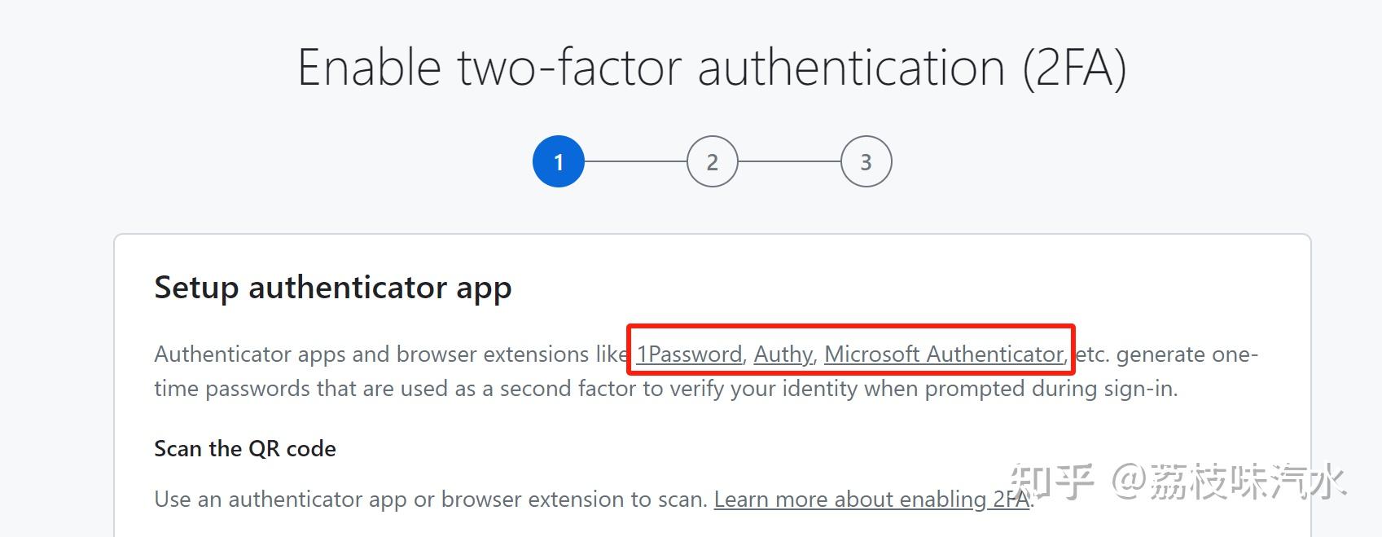Jump to step 2 indicator
The image size is (1382, 537).
click(x=712, y=161)
